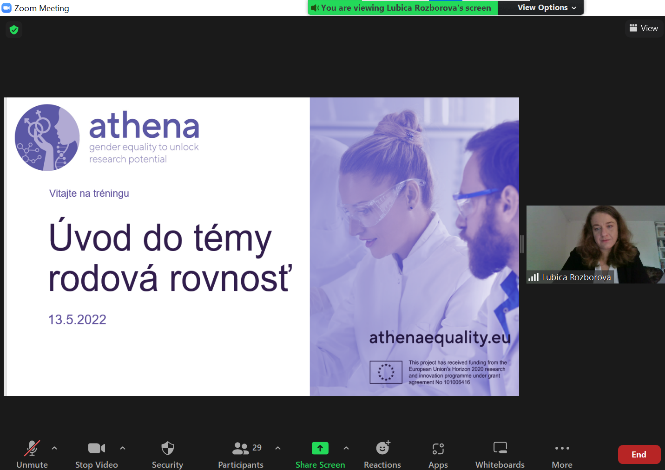Unmute the microphone
The image size is (665, 470).
tap(32, 455)
